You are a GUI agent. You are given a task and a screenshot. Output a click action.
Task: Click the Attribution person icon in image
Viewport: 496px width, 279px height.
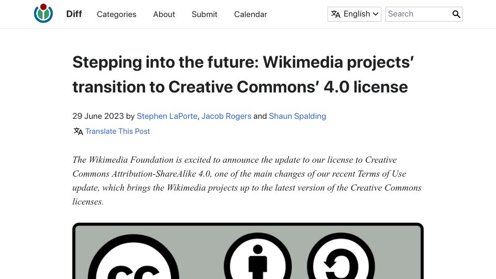click(x=258, y=256)
